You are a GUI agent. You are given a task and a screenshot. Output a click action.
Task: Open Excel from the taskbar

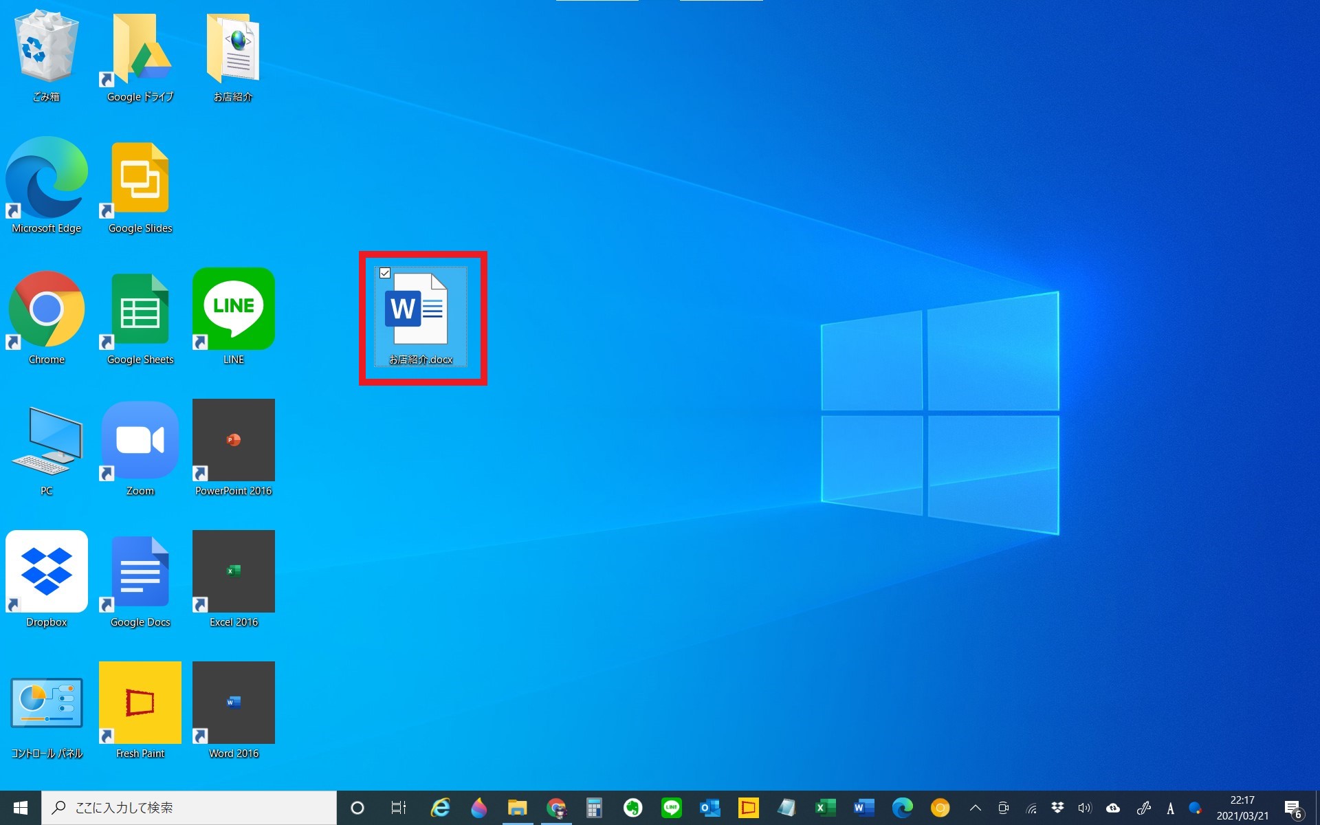tap(826, 808)
